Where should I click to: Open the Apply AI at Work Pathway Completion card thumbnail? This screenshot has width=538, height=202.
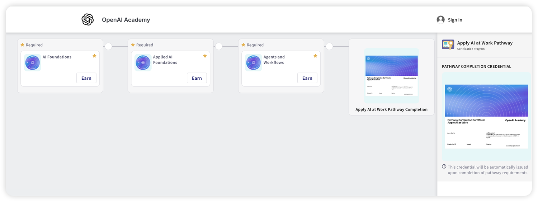(x=391, y=76)
